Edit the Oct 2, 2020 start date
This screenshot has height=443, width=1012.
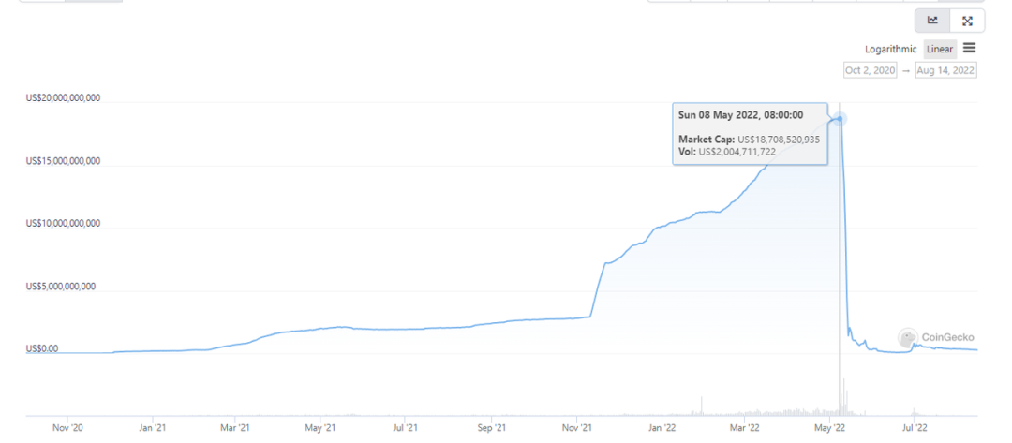coord(871,70)
